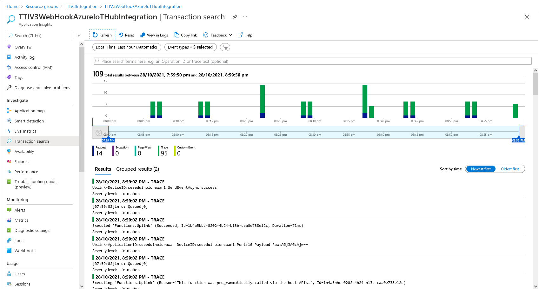Pin this blade using the pin icon
The height and width of the screenshot is (289, 539).
tap(235, 17)
